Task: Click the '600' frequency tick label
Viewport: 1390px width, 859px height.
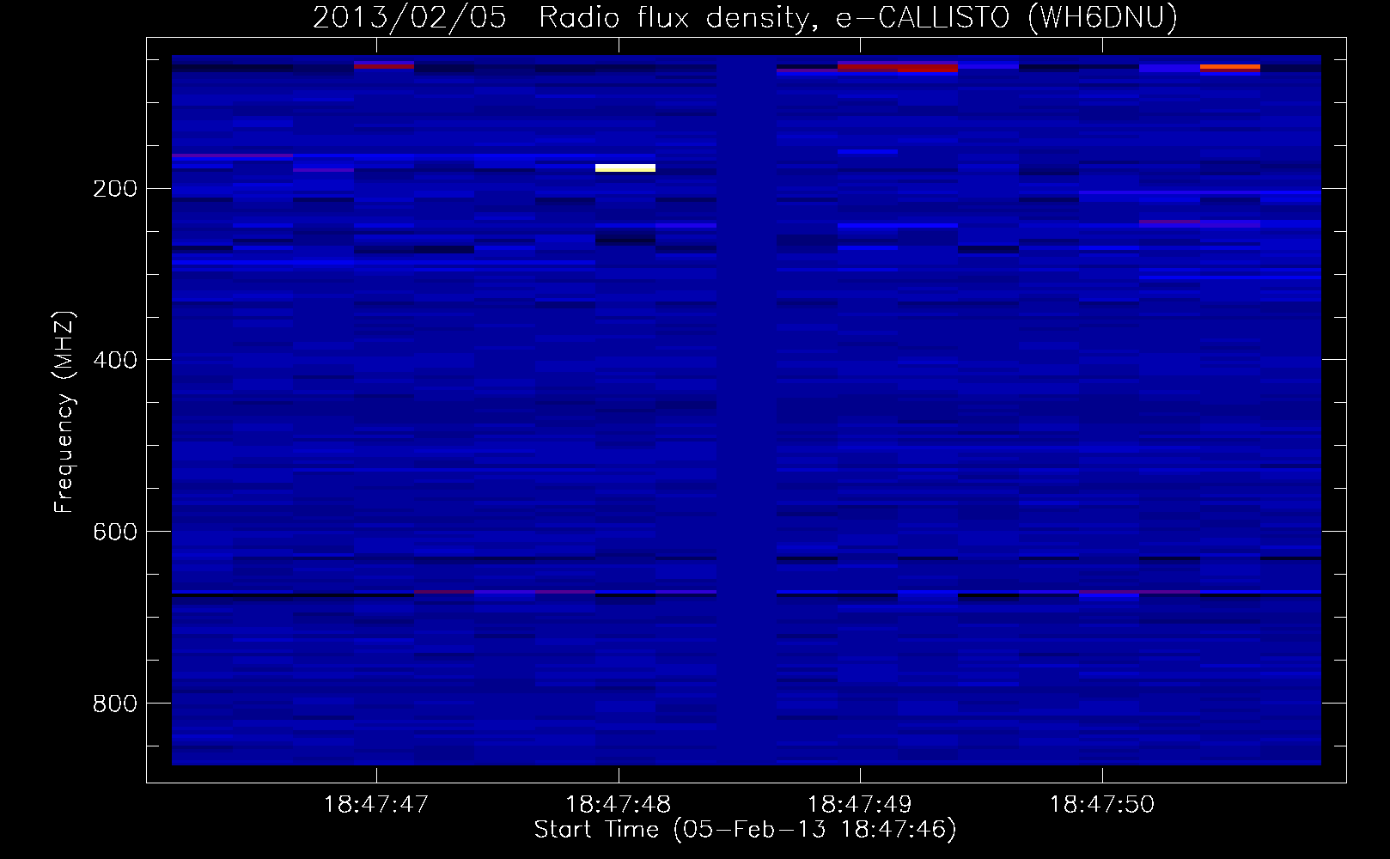Action: pyautogui.click(x=115, y=532)
